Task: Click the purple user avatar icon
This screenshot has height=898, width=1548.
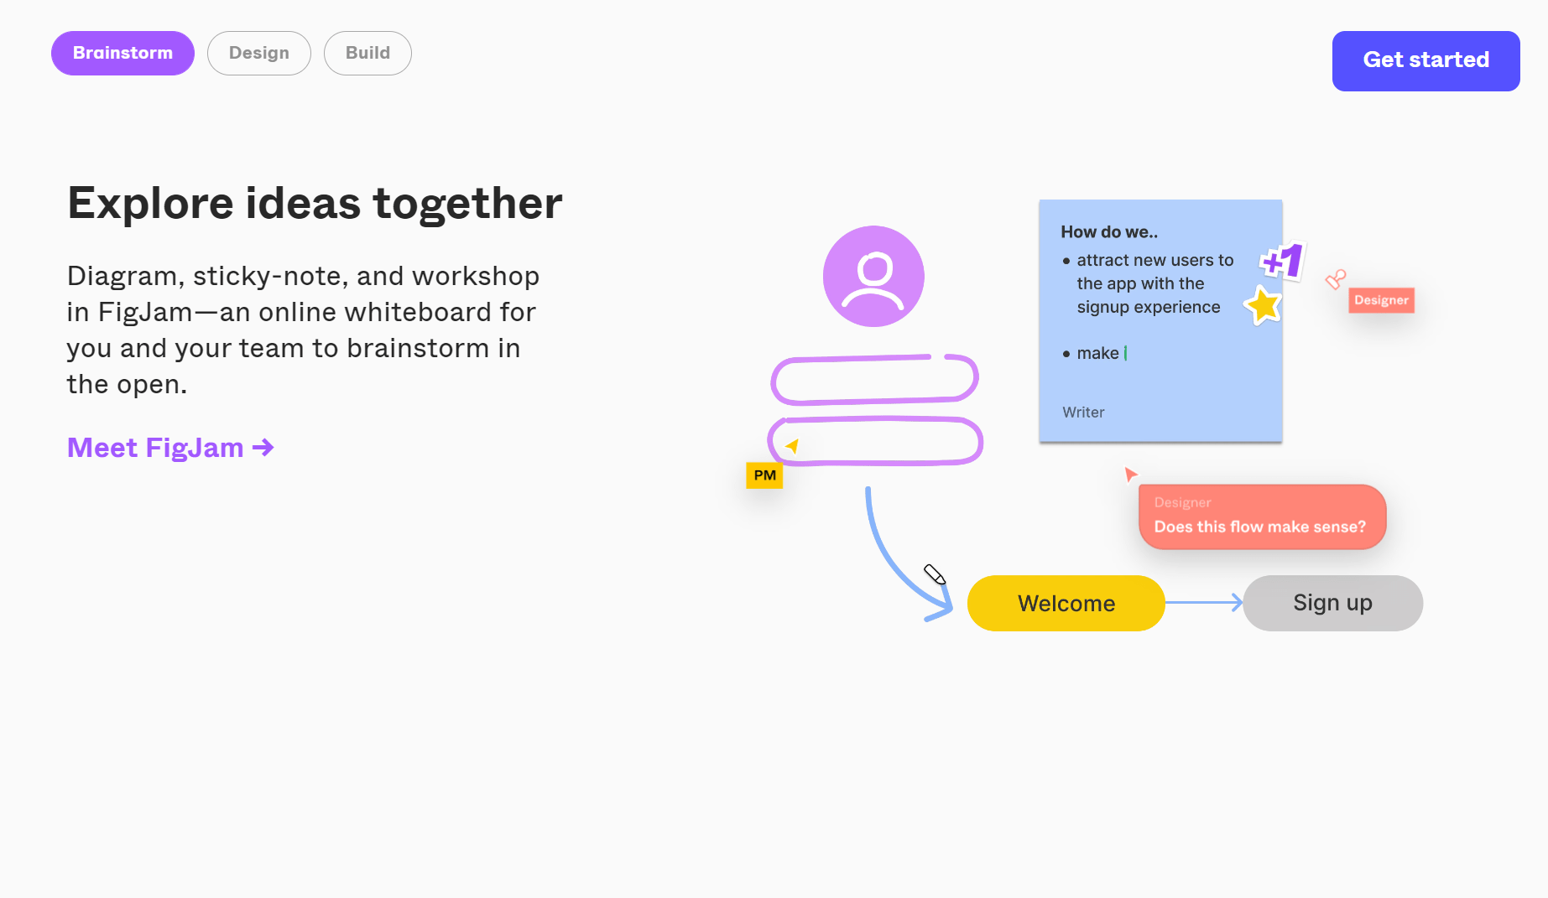Action: point(873,276)
